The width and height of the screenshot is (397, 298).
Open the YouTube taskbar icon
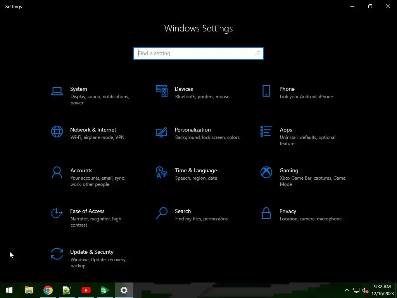click(x=86, y=290)
